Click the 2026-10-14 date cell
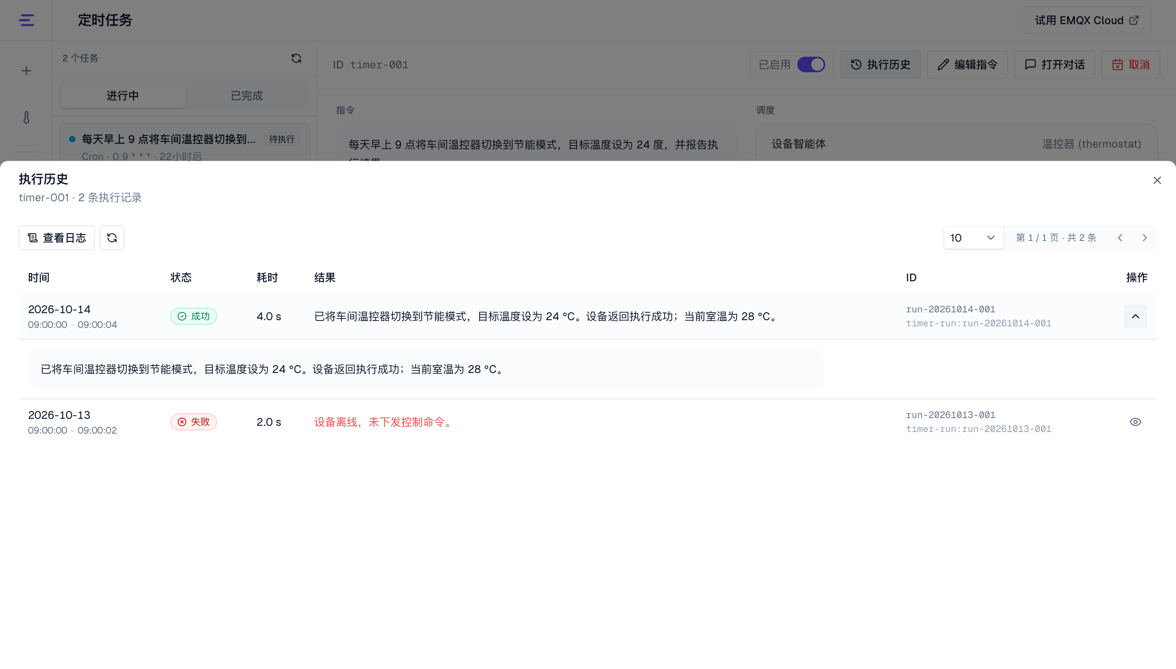The height and width of the screenshot is (669, 1176). click(59, 309)
